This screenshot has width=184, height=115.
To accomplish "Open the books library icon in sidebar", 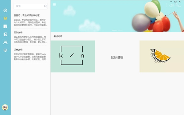I will (x=5, y=26).
